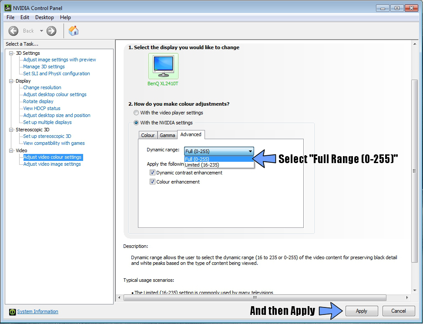Open Rotate display
This screenshot has width=423, height=324.
click(x=38, y=101)
